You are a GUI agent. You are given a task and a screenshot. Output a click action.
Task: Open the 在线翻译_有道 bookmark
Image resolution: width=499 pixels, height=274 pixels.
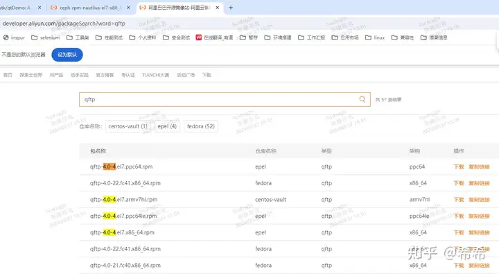[x=214, y=37]
